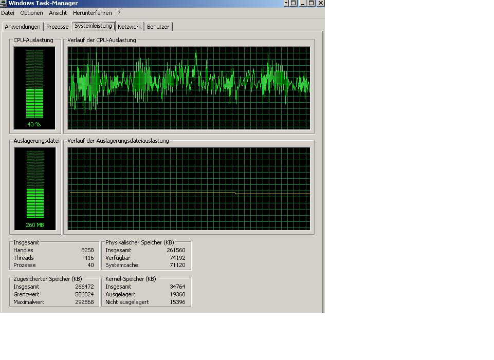Screen dimensions: 494x360
Task: Close the Task-Manager window
Action: click(x=320, y=3)
